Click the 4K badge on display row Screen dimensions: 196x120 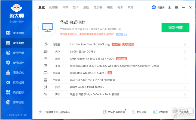coord(110,73)
